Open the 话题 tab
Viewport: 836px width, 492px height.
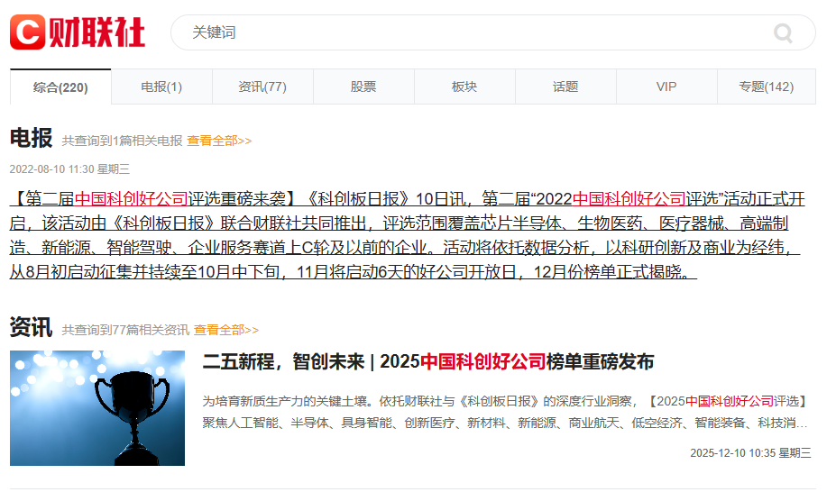coord(565,87)
